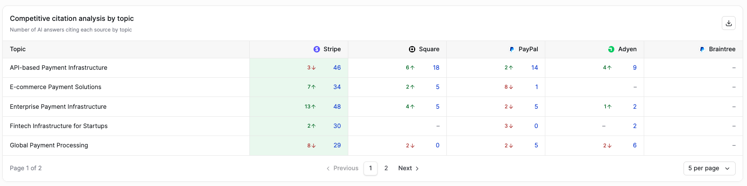
Task: Open Stripe count 46 for API-based Payment
Action: point(337,68)
